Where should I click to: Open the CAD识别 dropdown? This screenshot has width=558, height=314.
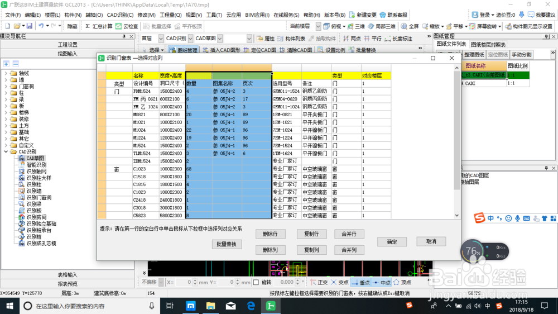(190, 39)
